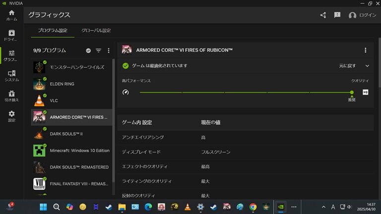Click the optimize-all check icon in program list header
The image size is (381, 214).
[88, 51]
